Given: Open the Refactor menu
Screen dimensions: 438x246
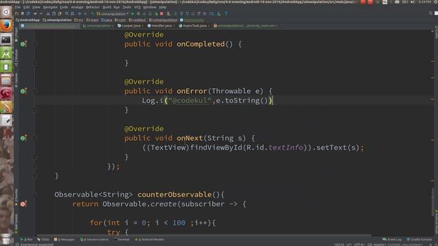Looking at the screenshot, I should coord(93,7).
